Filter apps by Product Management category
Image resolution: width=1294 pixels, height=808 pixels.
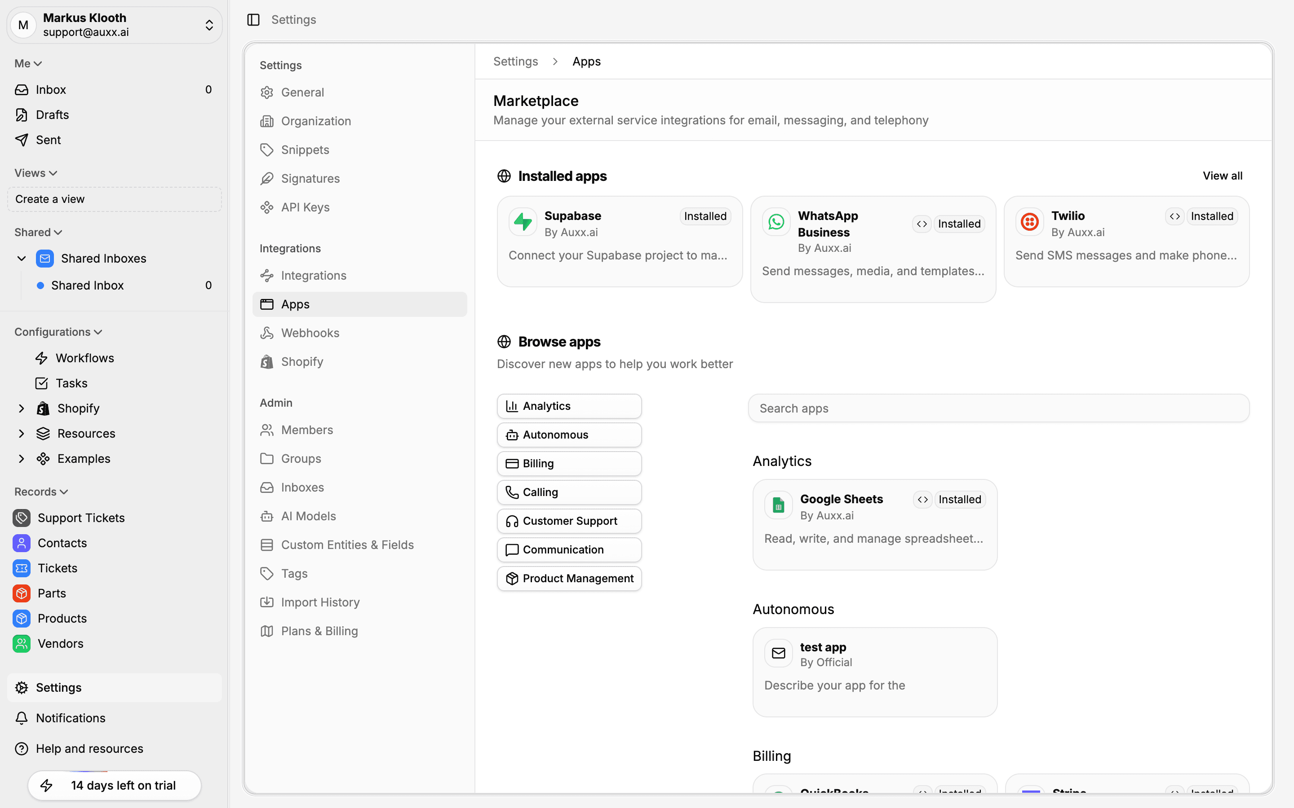(569, 579)
